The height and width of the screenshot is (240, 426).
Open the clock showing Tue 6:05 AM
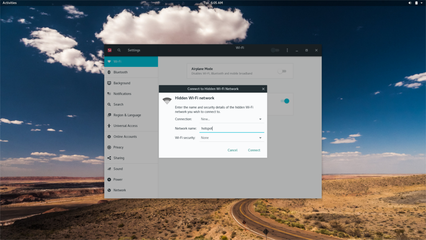(213, 3)
